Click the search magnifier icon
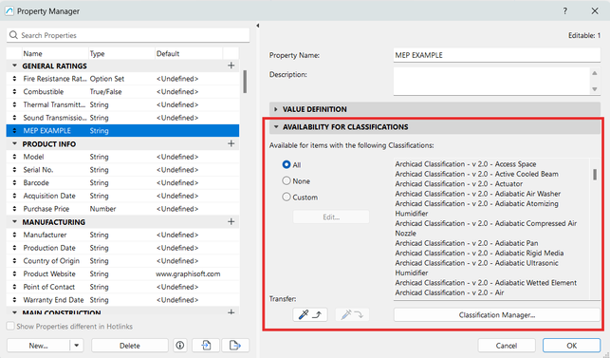The height and width of the screenshot is (358, 610). tap(13, 35)
